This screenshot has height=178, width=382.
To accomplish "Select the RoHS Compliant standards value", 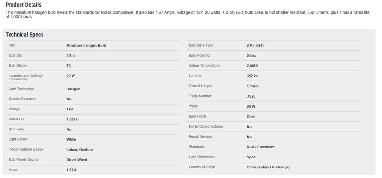I will point(260,147).
